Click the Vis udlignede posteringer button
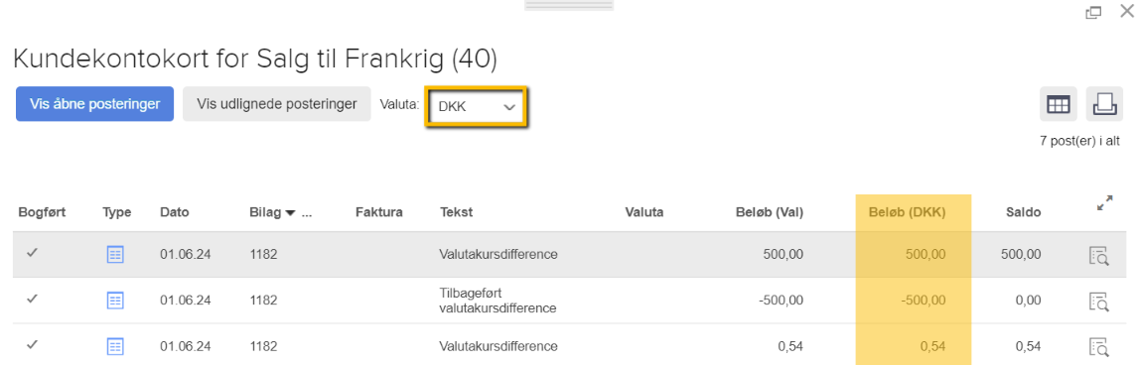This screenshot has width=1137, height=365. pos(277,103)
